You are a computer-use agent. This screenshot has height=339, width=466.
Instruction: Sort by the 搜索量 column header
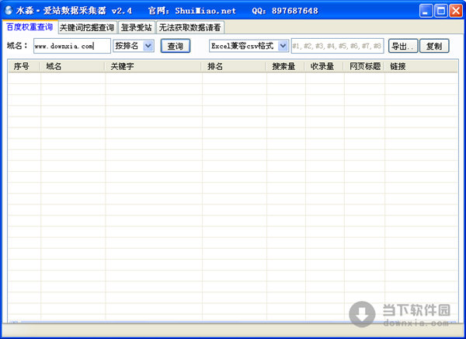[286, 66]
